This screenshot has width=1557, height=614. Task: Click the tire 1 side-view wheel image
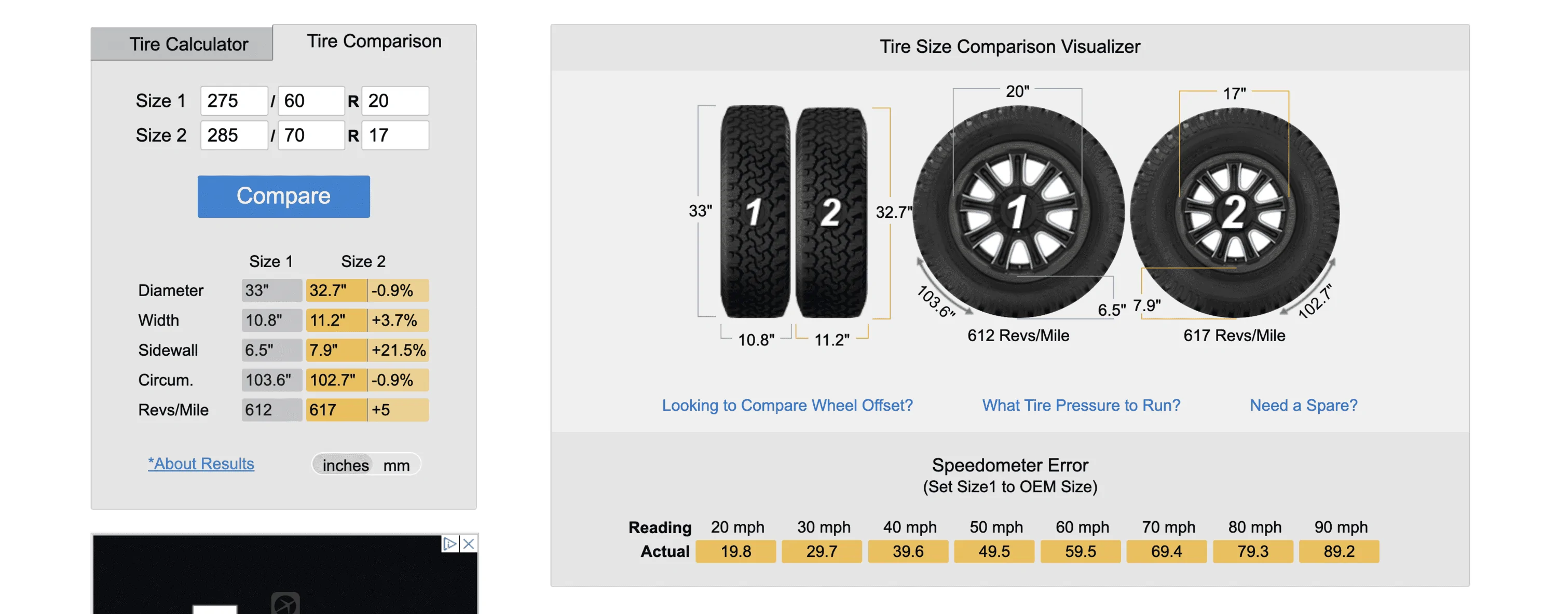[1018, 212]
